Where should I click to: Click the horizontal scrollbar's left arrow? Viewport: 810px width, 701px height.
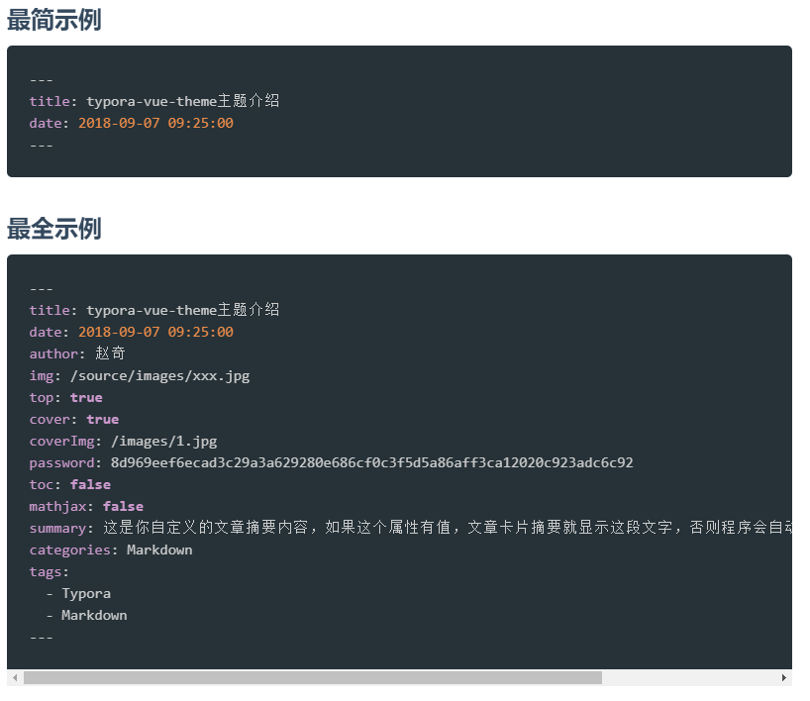[15, 678]
